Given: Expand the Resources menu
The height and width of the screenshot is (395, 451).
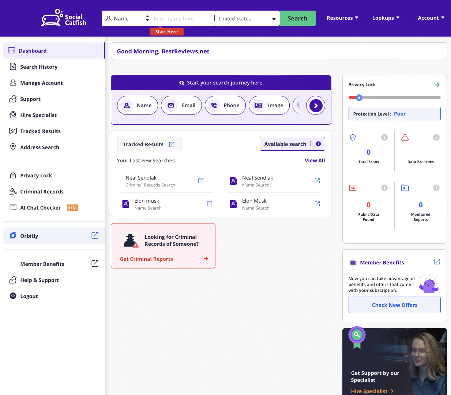Looking at the screenshot, I should (342, 18).
